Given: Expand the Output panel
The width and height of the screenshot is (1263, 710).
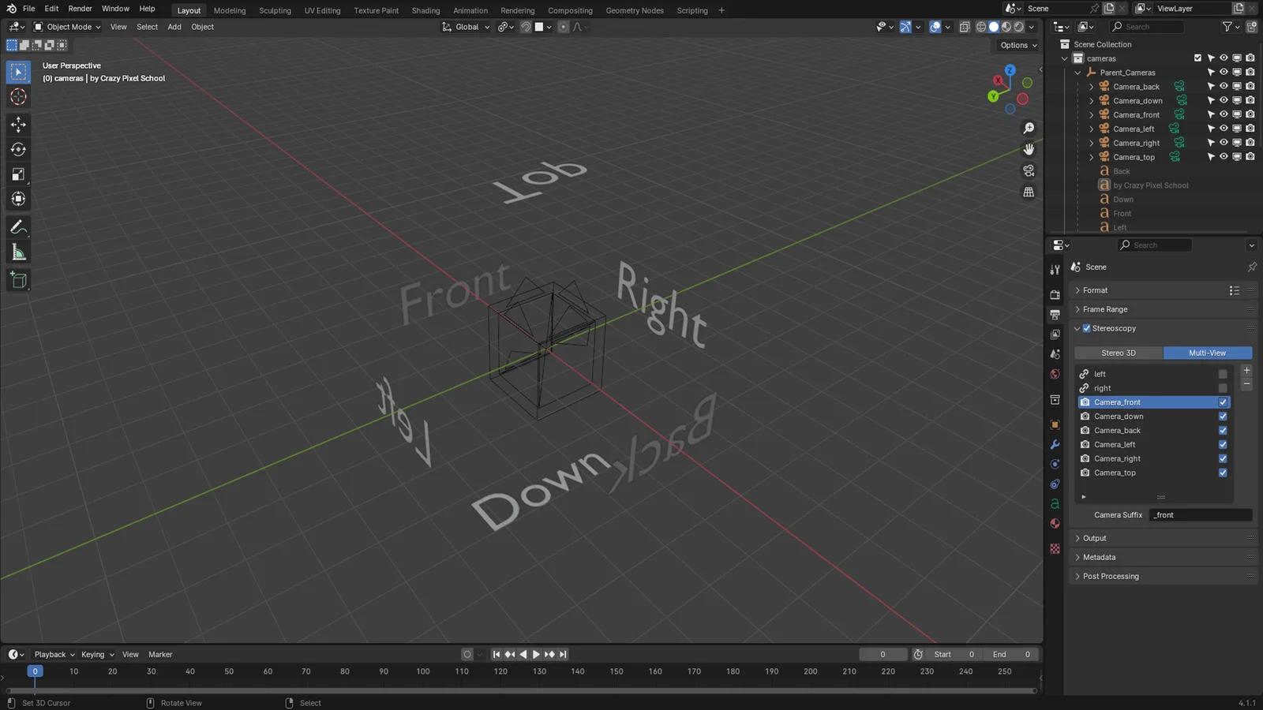Looking at the screenshot, I should (x=1094, y=538).
